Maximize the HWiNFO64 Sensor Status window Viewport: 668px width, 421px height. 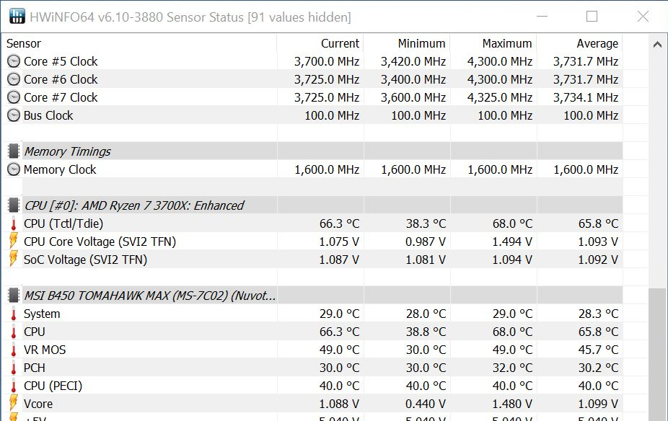(592, 16)
